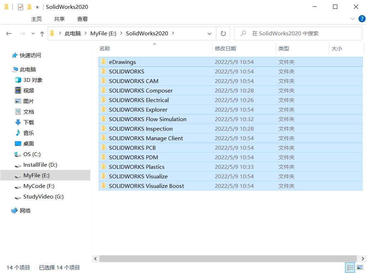Refresh the SolidWorks2020 folder view

tap(223, 34)
